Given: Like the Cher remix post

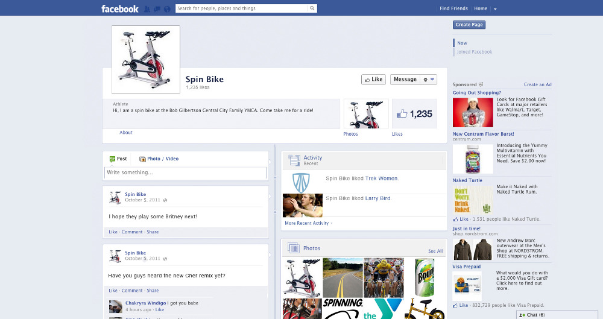Looking at the screenshot, I should [113, 291].
